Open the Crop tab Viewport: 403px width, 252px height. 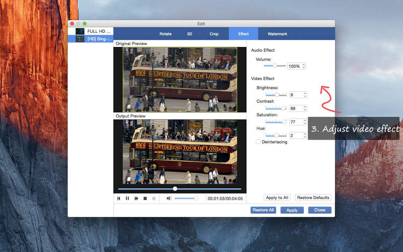214,34
